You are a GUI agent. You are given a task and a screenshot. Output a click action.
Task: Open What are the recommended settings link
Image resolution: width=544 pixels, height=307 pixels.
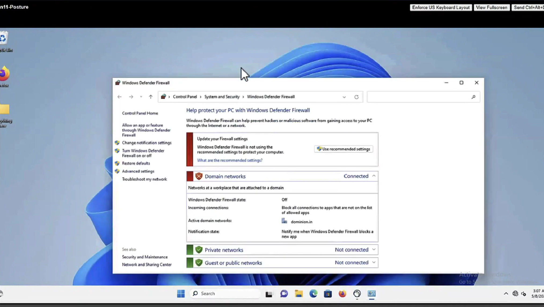(x=229, y=160)
